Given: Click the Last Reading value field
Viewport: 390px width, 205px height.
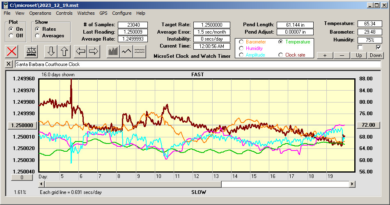Looking at the screenshot, I should tap(133, 32).
